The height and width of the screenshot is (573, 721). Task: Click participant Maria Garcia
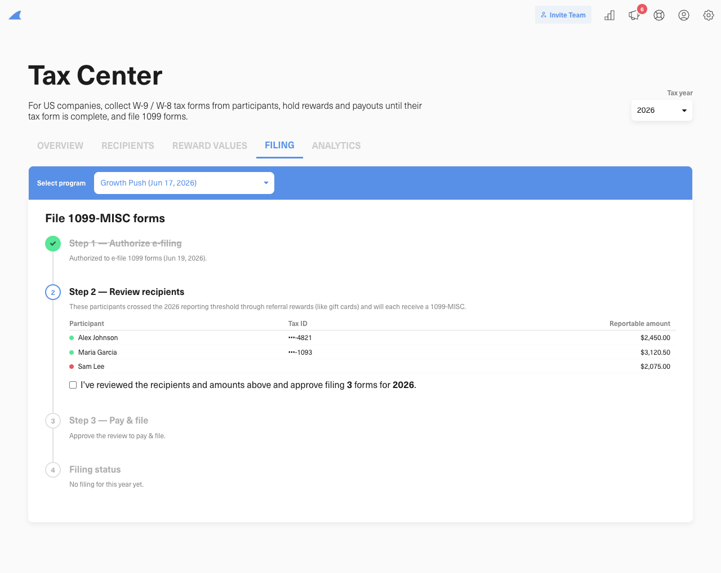[97, 352]
